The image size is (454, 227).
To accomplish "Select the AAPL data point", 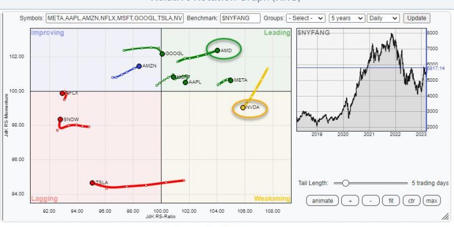I will click(186, 82).
